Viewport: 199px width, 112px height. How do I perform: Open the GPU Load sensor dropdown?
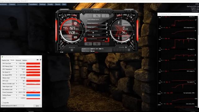pos(16,81)
